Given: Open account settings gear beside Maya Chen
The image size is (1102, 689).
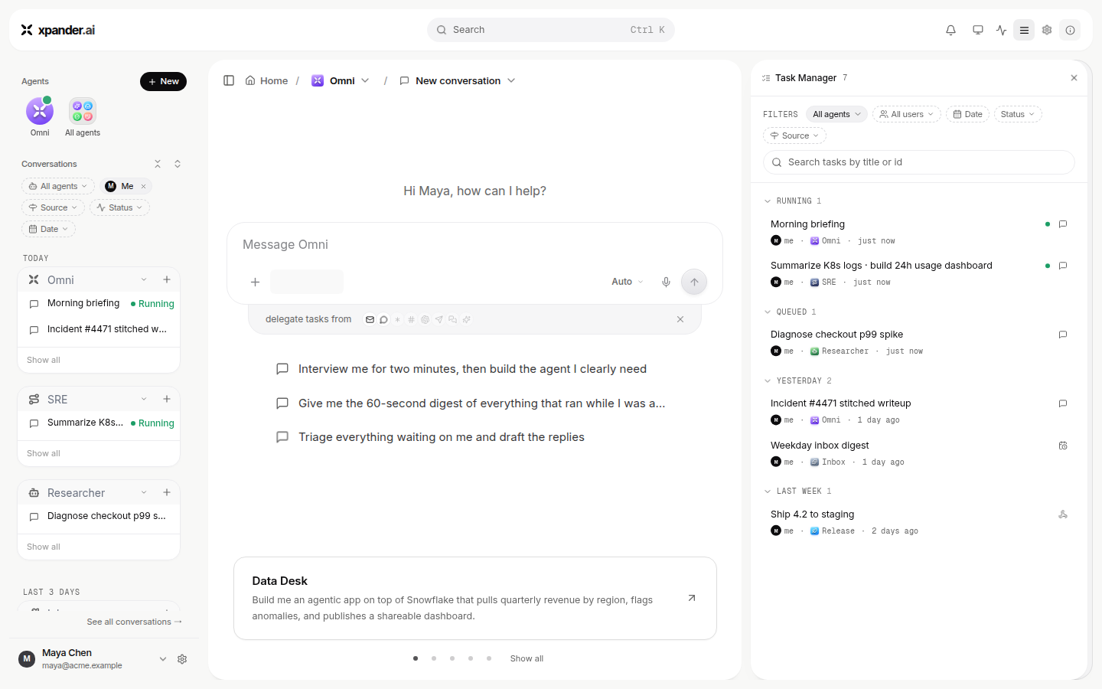Looking at the screenshot, I should tap(182, 659).
